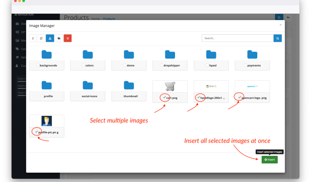The width and height of the screenshot is (311, 182).
Task: Select the opencart logo thumbnail
Action: tap(252, 87)
